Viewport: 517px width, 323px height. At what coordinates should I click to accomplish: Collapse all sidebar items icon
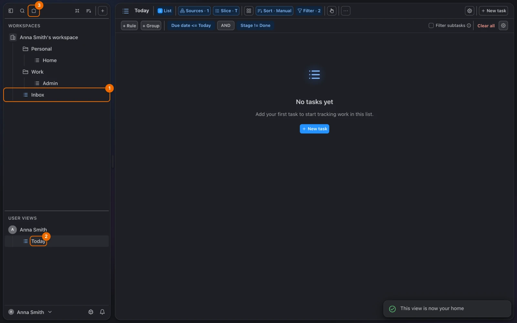77,11
